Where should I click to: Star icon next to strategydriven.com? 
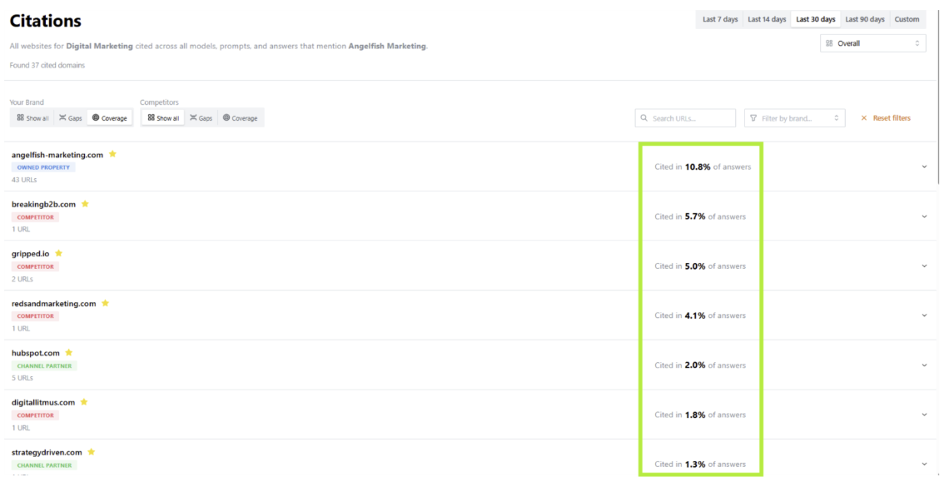point(91,451)
